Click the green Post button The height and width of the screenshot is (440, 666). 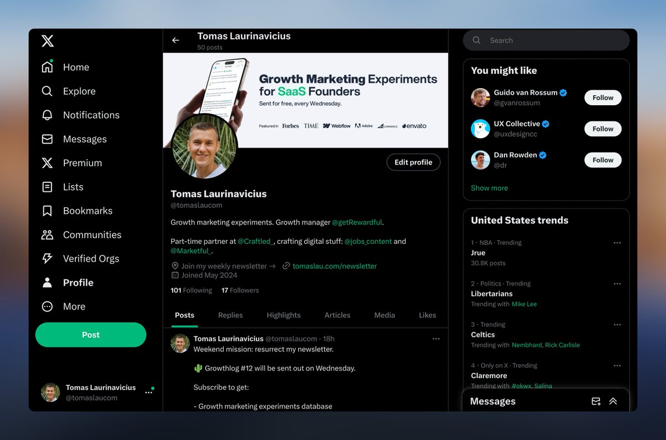coord(90,335)
